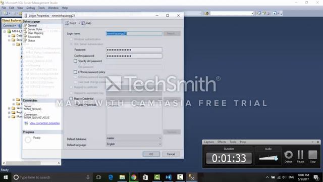Open the Server Roles page
The width and height of the screenshot is (323, 182).
click(35, 29)
